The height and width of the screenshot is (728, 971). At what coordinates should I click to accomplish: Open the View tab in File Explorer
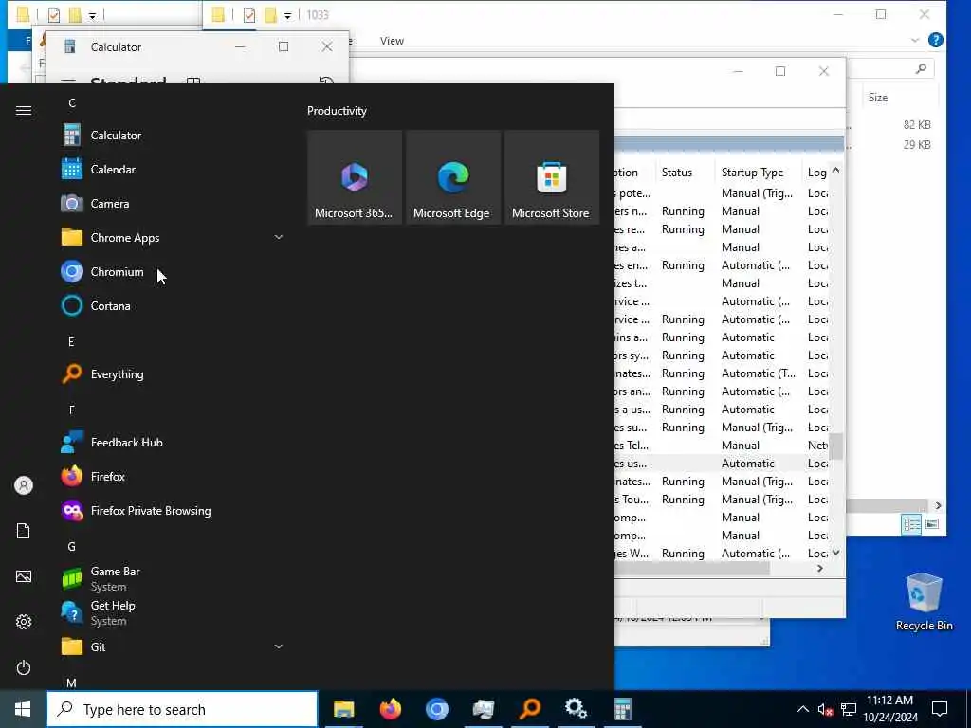[x=392, y=41]
